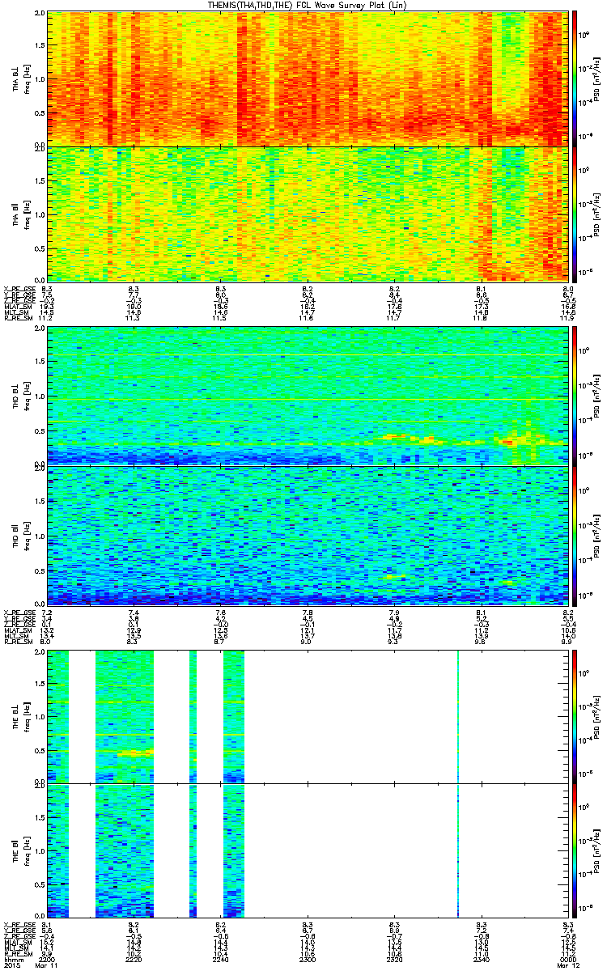Select the THD B-parallel y-axis label

(x=16, y=536)
